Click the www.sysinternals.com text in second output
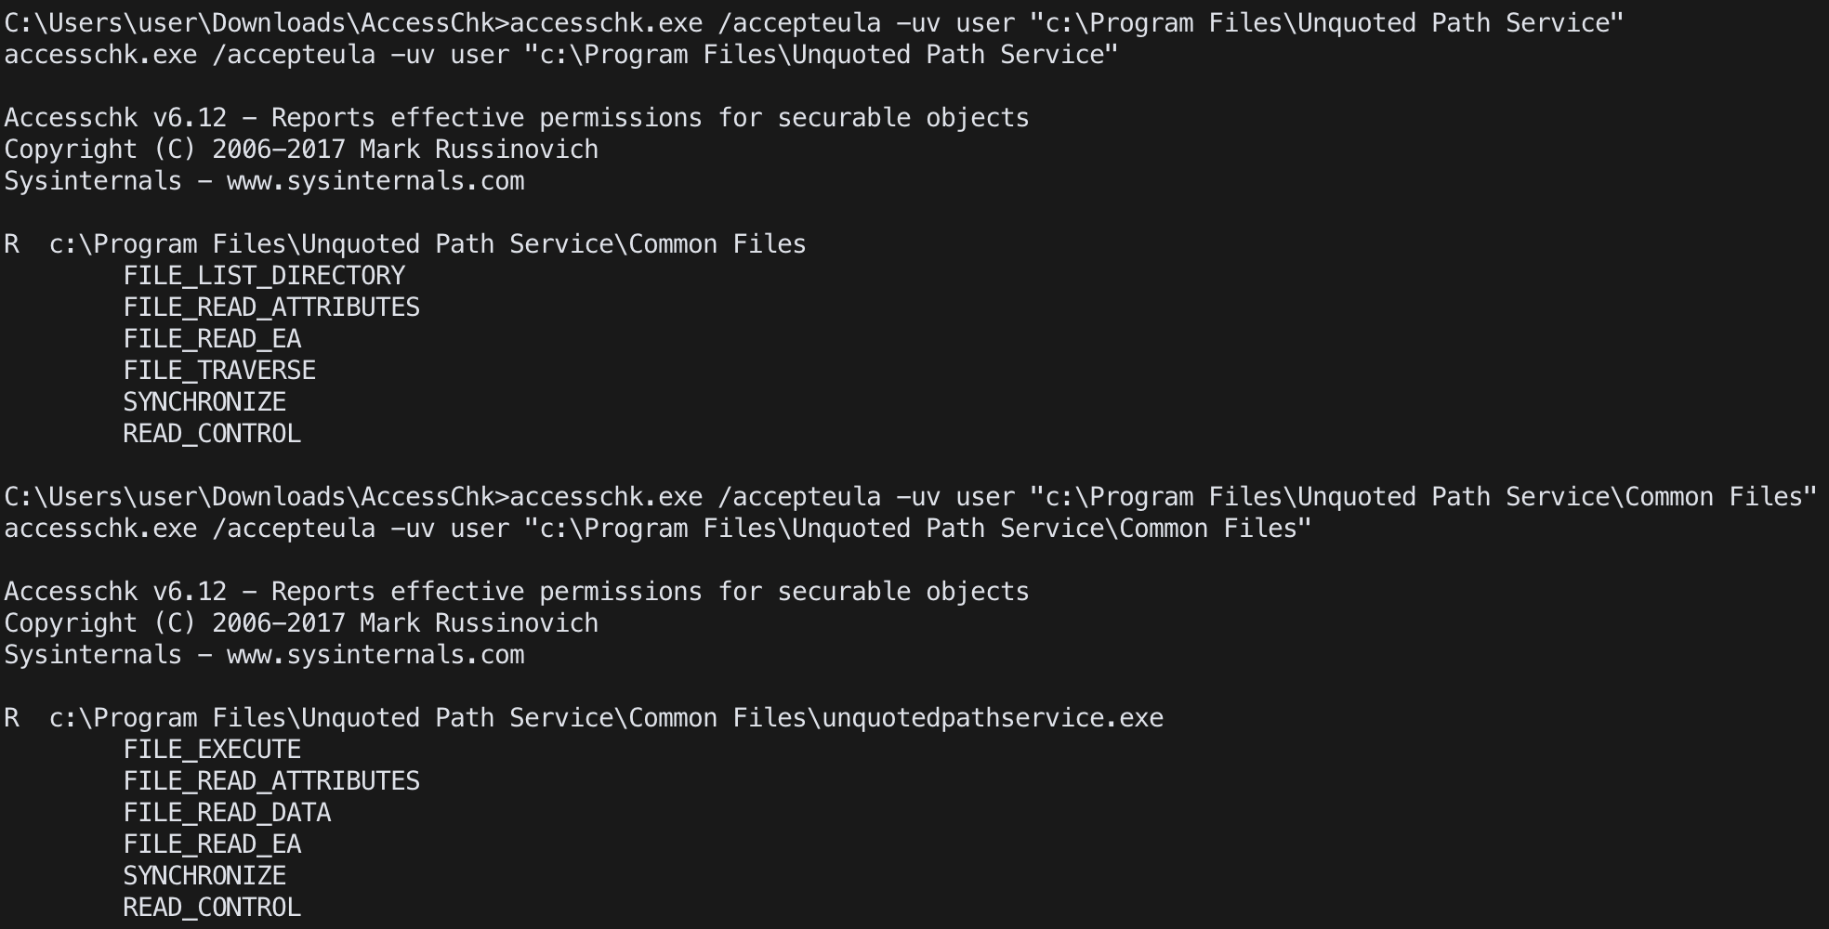 click(x=375, y=655)
